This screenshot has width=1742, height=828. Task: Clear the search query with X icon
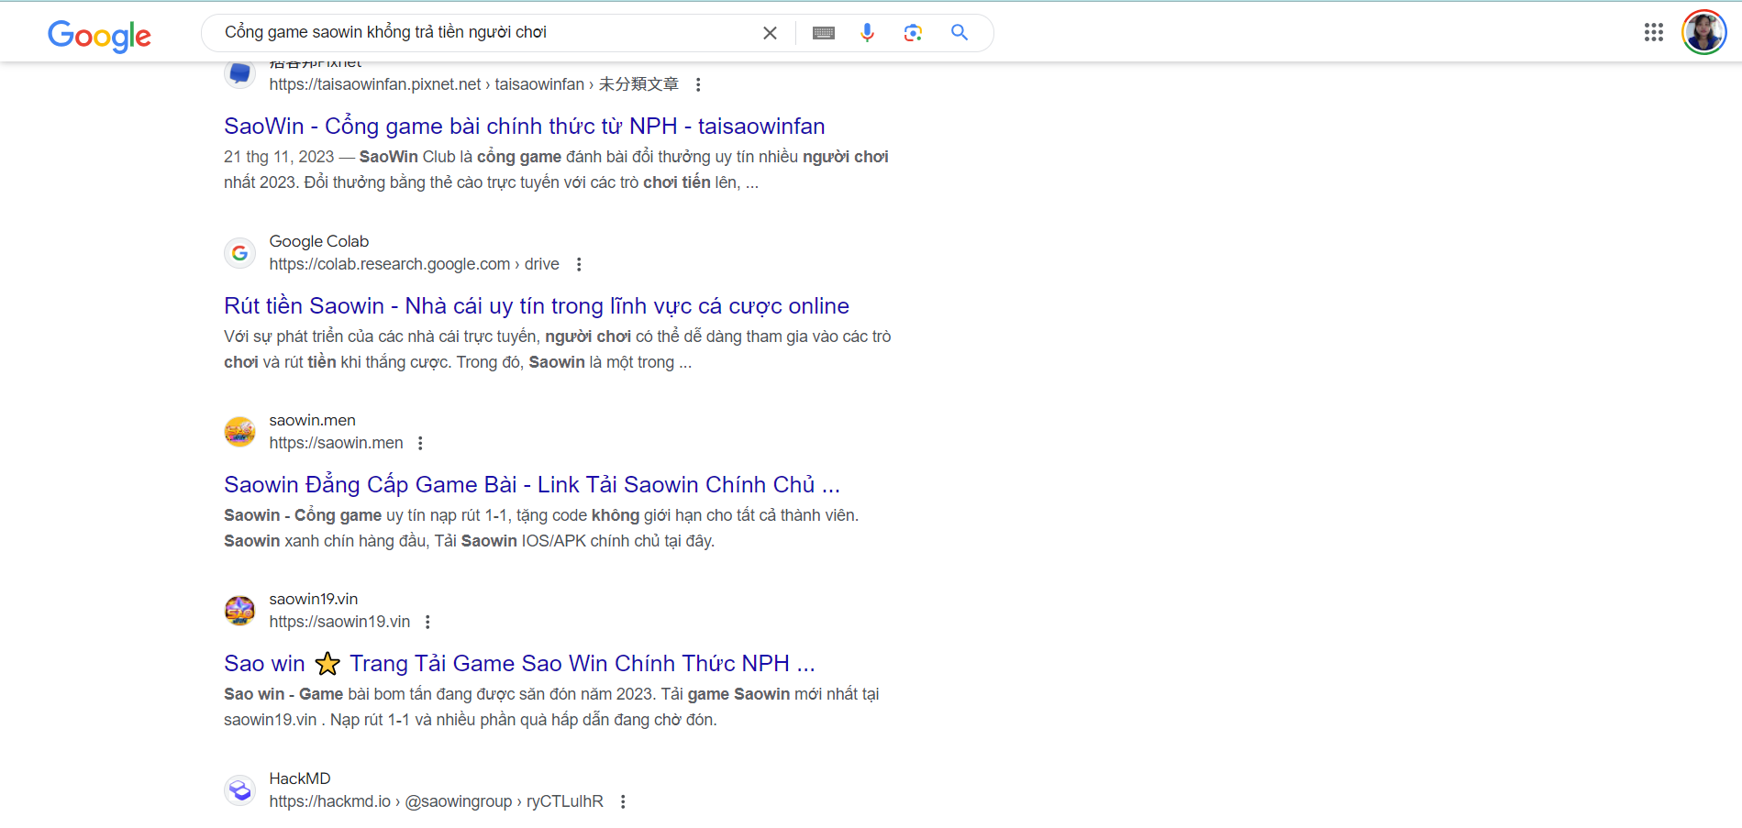pos(770,33)
